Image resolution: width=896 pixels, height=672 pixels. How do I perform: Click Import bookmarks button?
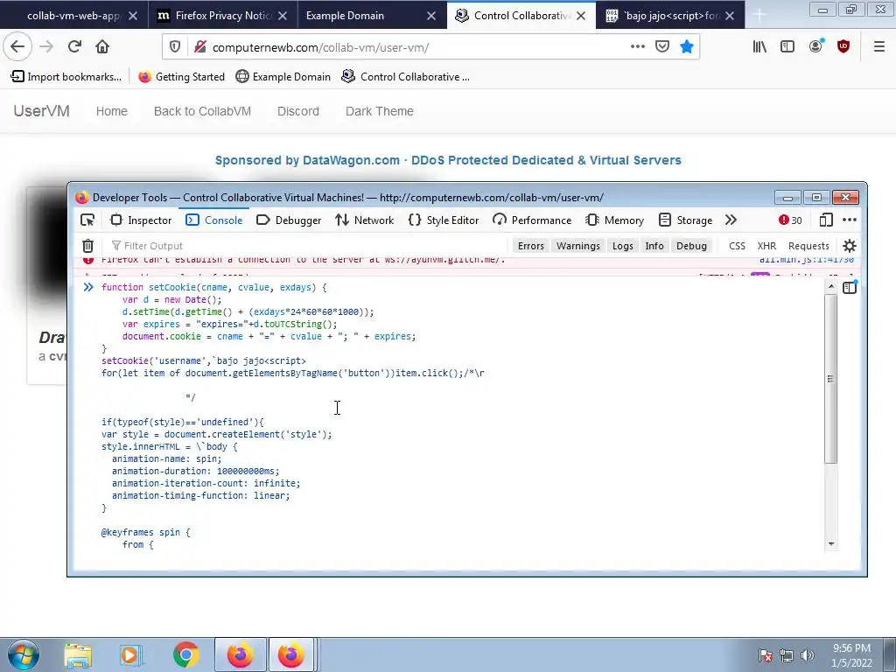tap(66, 77)
